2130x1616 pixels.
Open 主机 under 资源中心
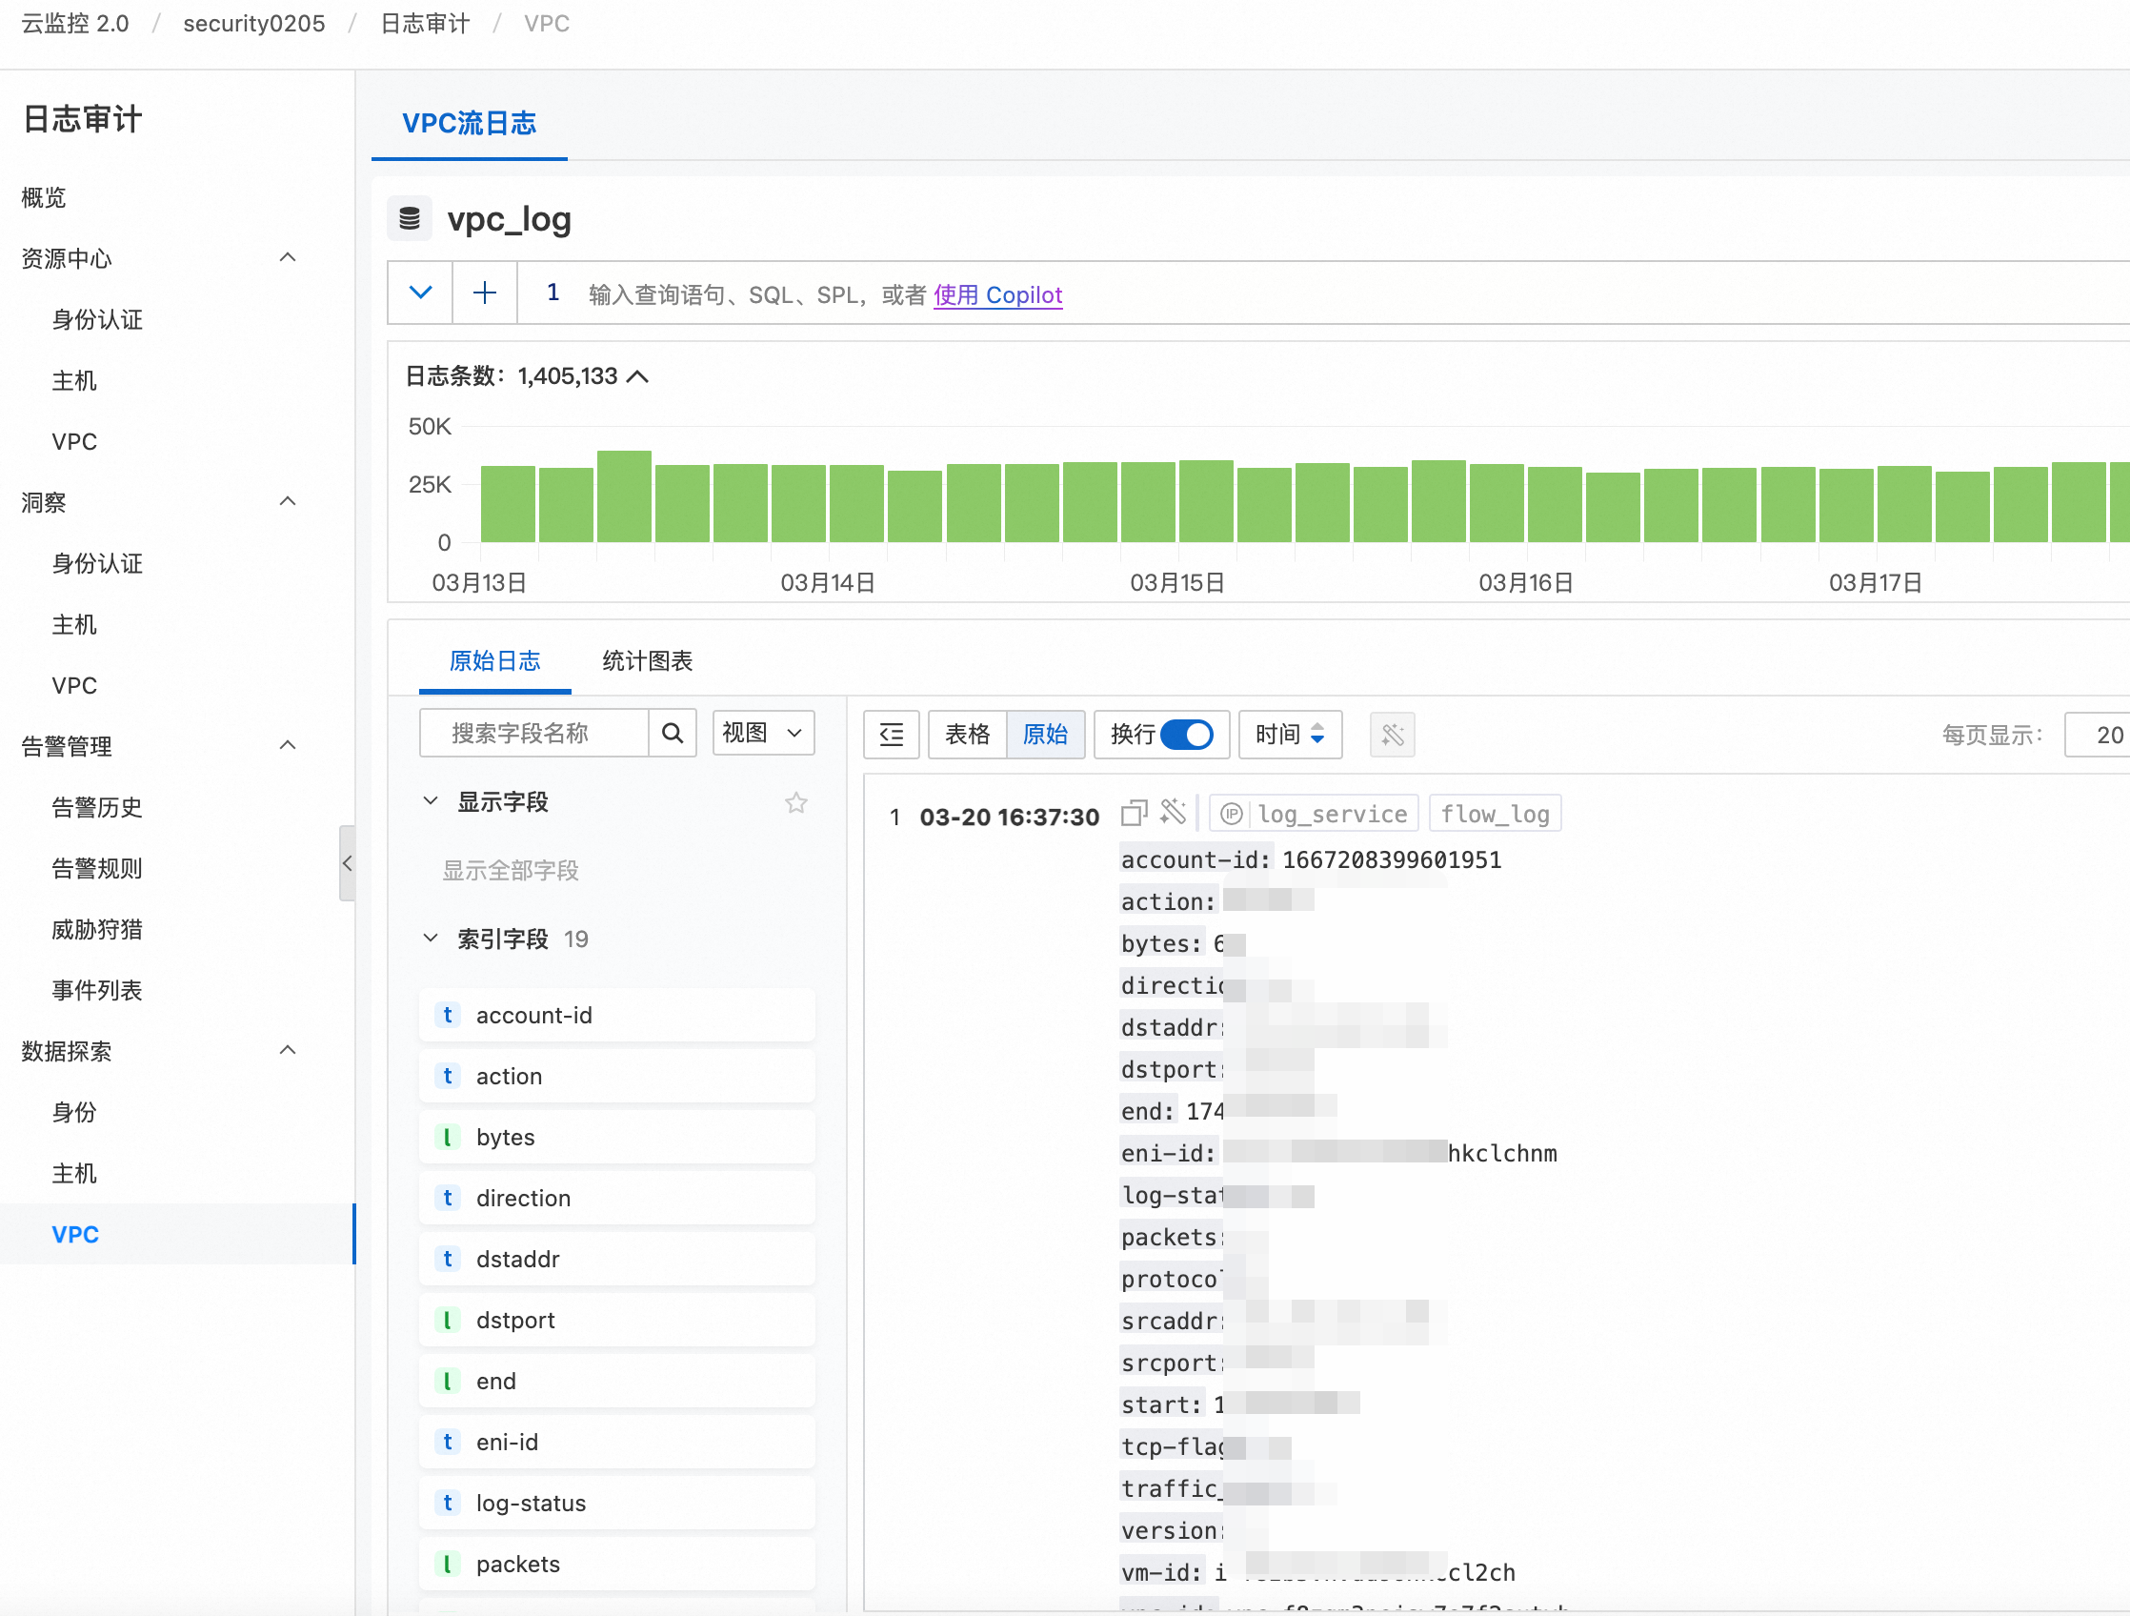(75, 380)
